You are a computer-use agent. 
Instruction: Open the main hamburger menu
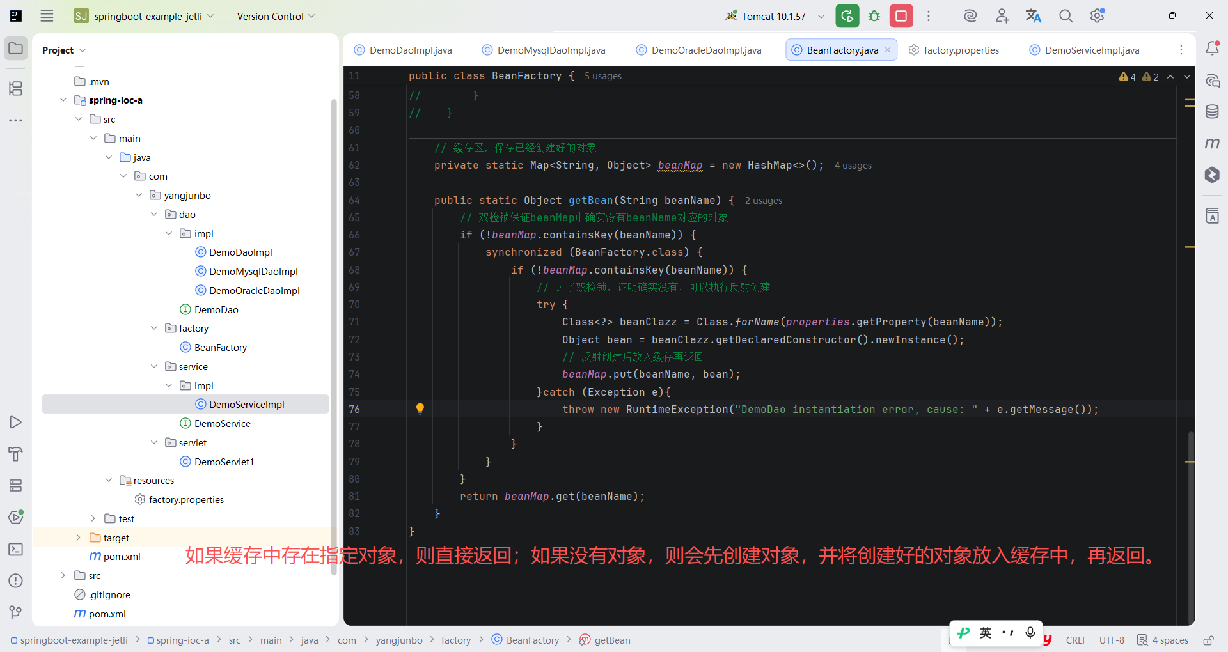(x=47, y=16)
